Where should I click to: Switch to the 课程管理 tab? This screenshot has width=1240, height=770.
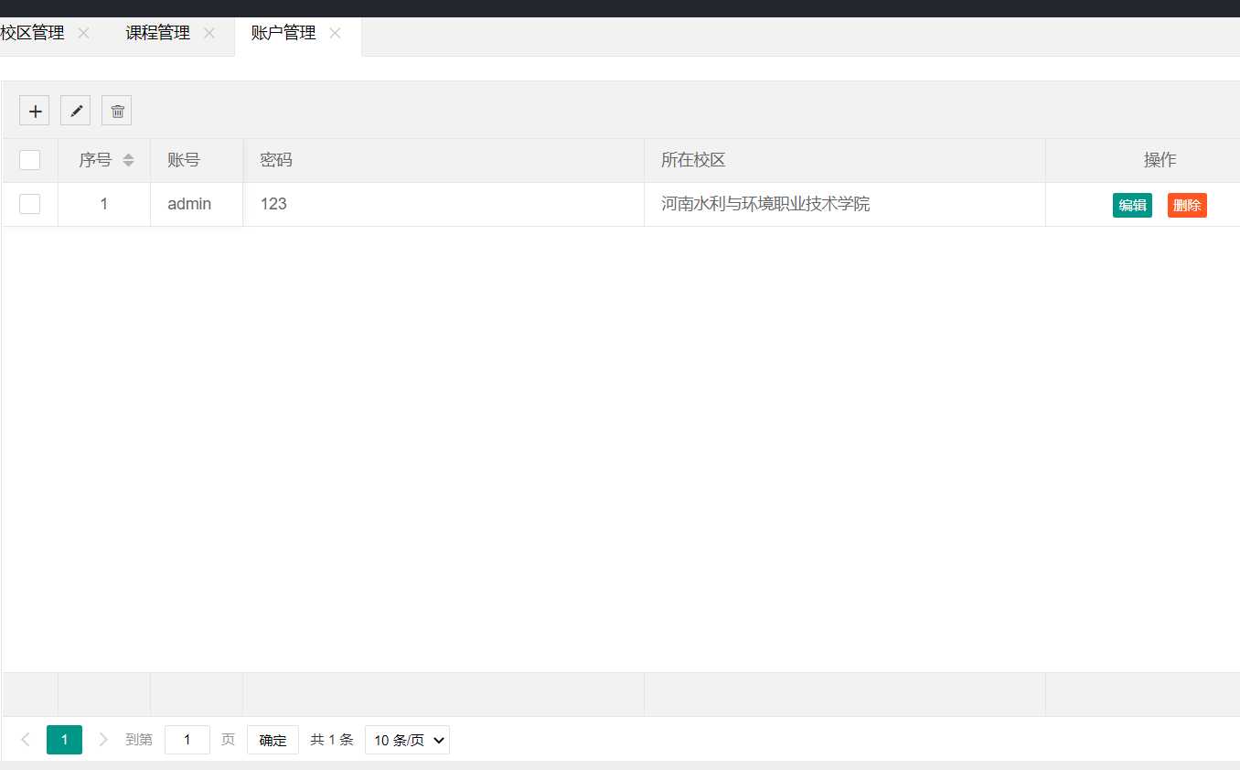pos(157,33)
